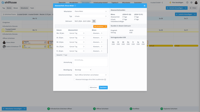Open the settings gear icon in header
This screenshot has width=200, height=112.
click(x=191, y=2)
